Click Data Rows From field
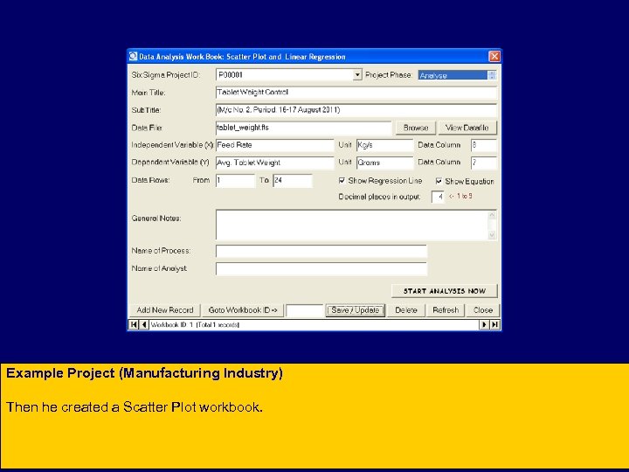 pyautogui.click(x=235, y=181)
